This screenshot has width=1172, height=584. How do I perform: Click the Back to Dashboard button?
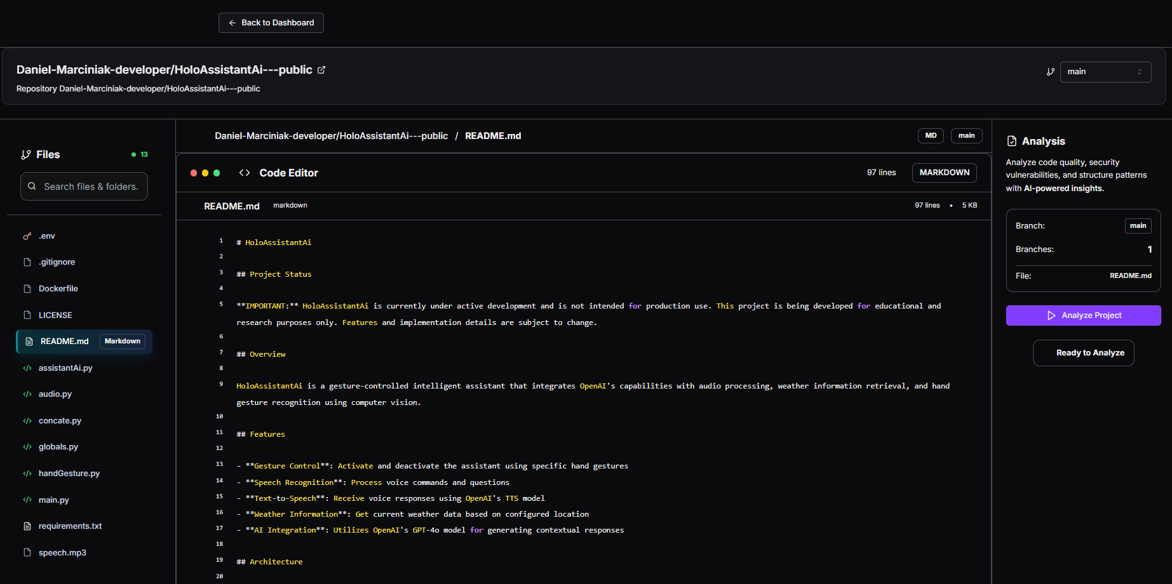click(x=271, y=22)
